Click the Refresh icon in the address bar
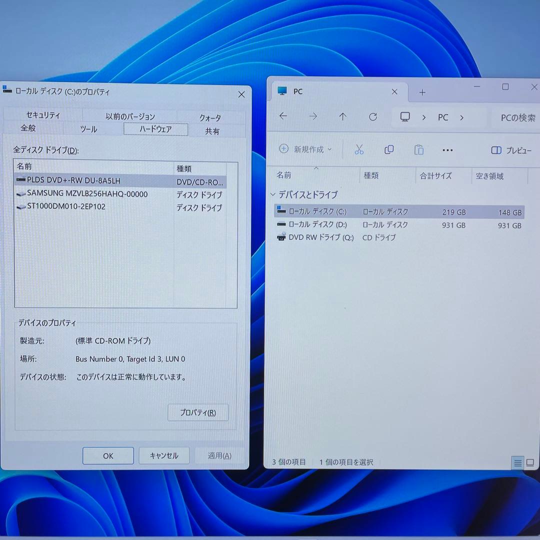The image size is (540, 540). [x=373, y=116]
